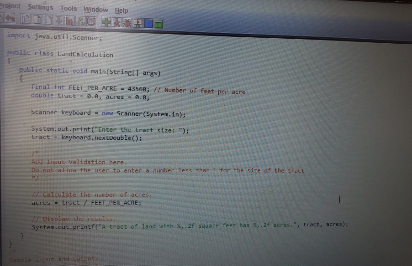Click the numbered-file icon on the toolbar
This screenshot has height=266, width=412.
click(48, 22)
